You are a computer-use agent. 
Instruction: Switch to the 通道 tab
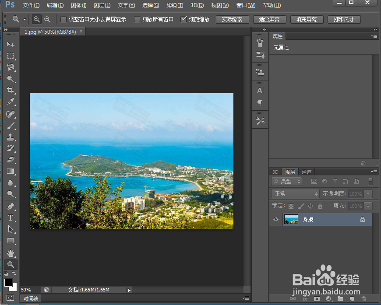pos(307,172)
